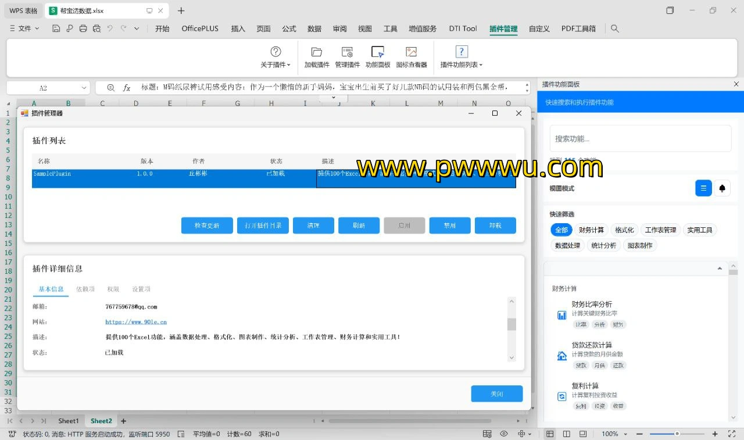
Task: Click the 贷款还款计算 house icon
Action: [562, 356]
